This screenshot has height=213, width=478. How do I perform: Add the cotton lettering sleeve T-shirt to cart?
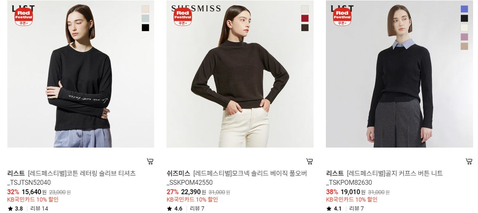tap(150, 161)
